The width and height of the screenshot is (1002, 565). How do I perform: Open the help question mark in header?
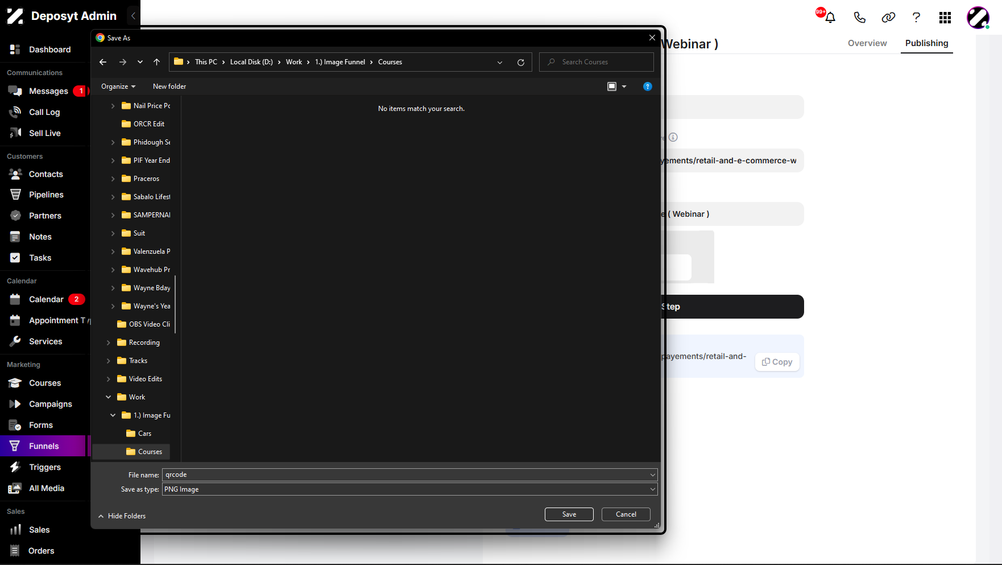pyautogui.click(x=916, y=17)
